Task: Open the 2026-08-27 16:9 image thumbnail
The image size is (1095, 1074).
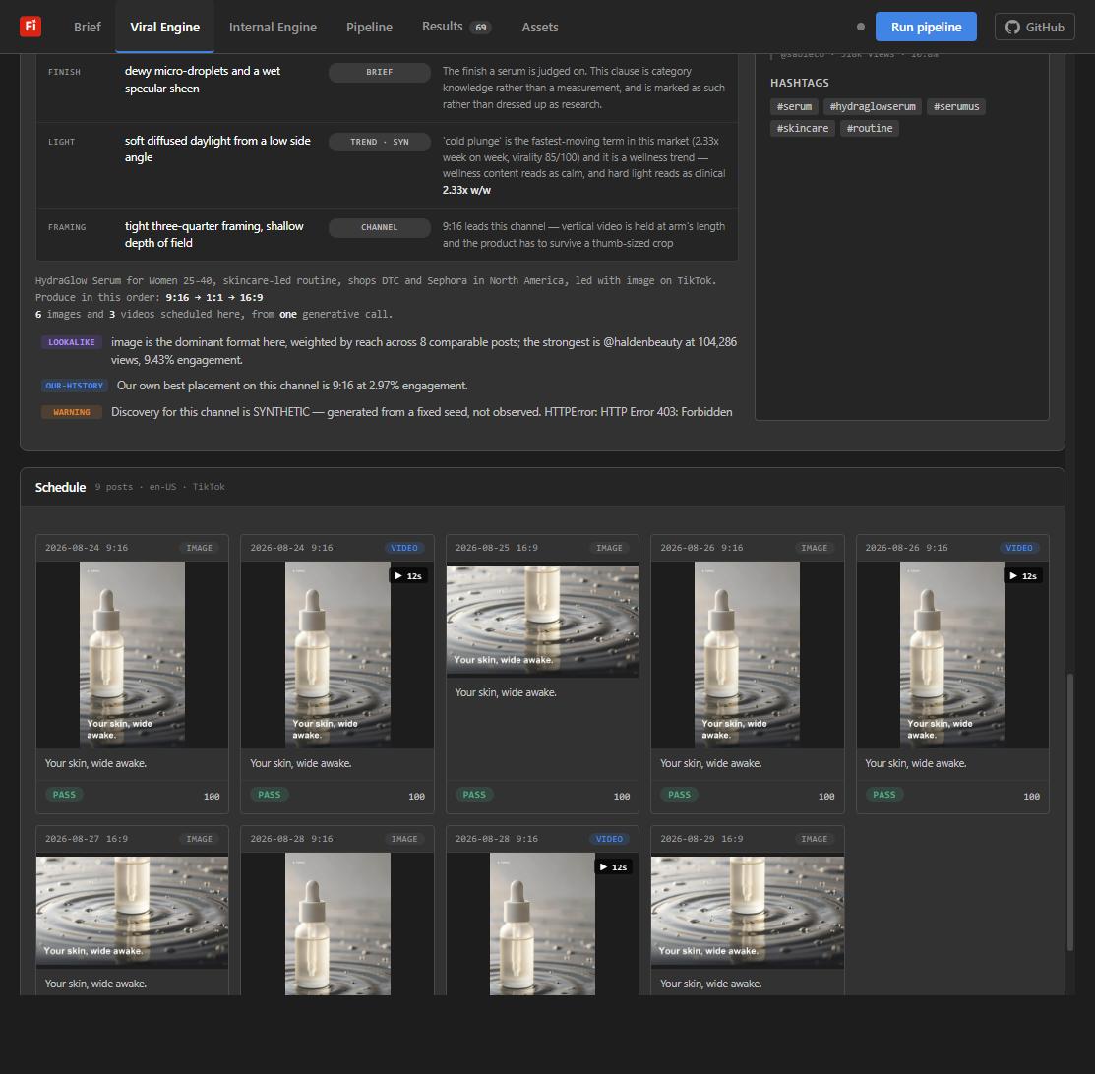Action: (x=132, y=912)
